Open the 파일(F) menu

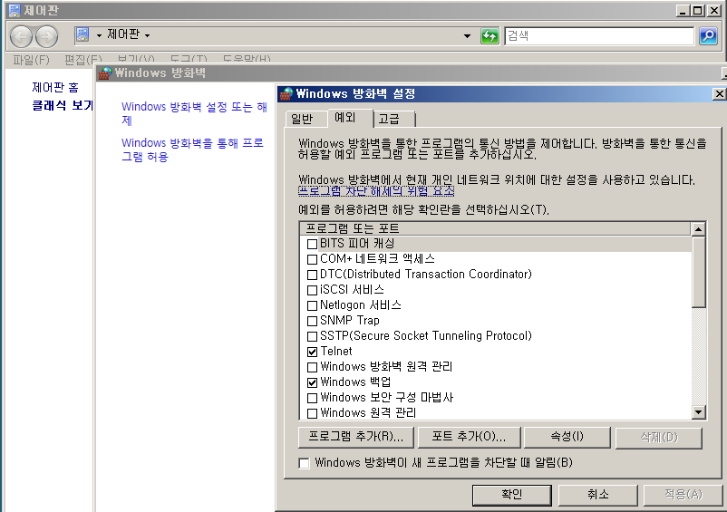point(31,60)
